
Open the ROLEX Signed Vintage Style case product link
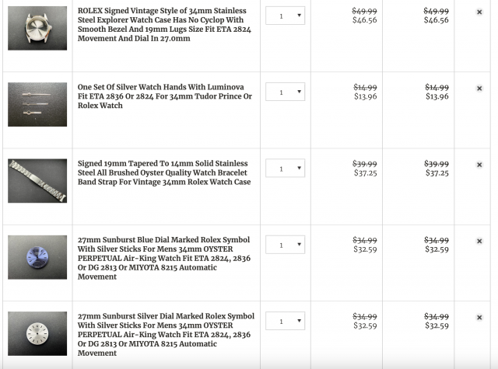[164, 24]
